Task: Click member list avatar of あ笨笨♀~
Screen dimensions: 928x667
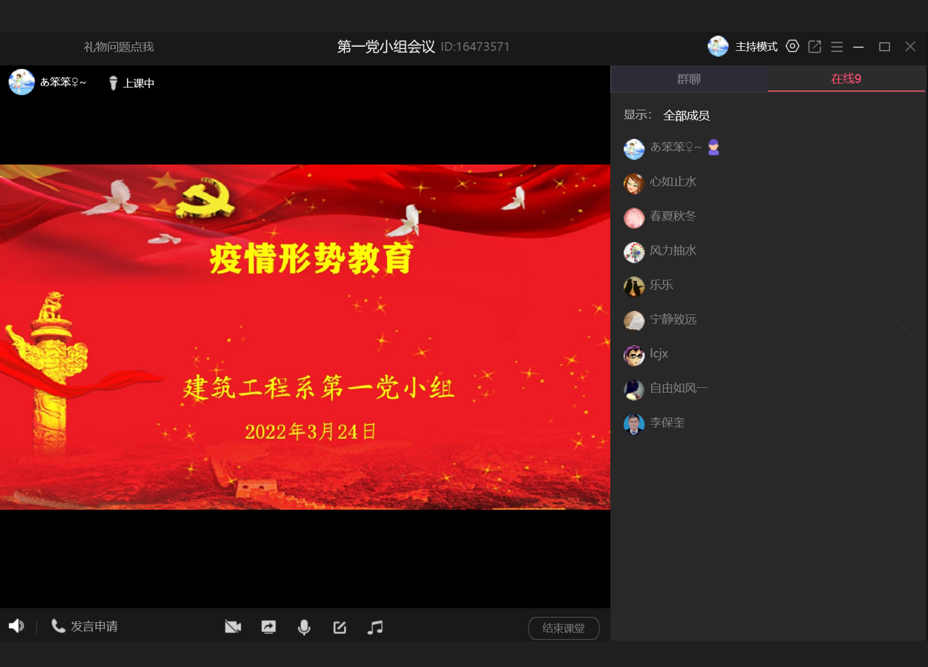Action: point(634,149)
